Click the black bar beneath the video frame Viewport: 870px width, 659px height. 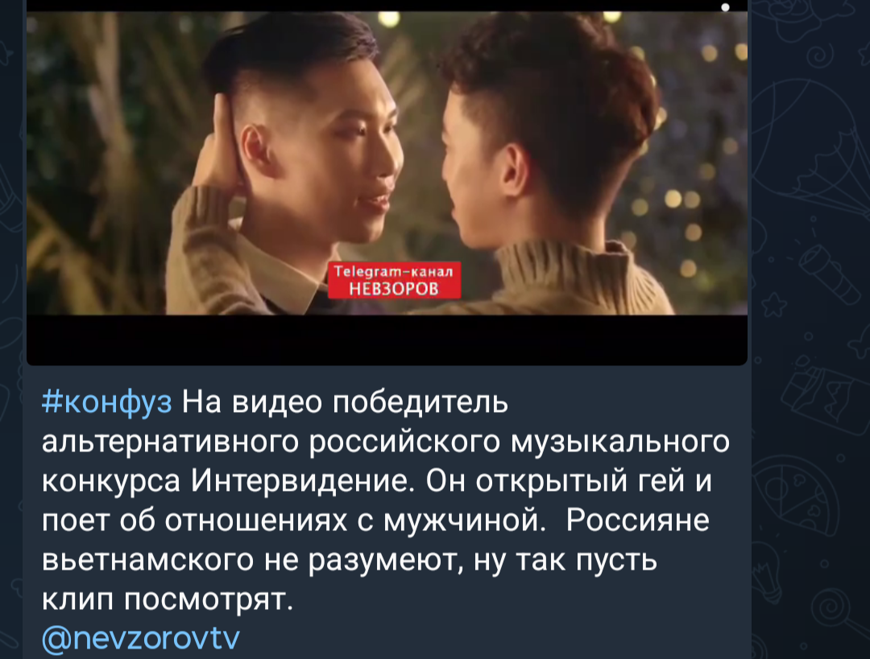coord(387,340)
